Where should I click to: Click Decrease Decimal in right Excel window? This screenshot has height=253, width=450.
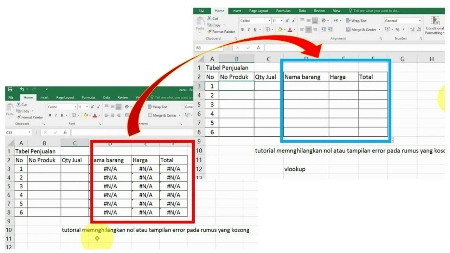418,30
